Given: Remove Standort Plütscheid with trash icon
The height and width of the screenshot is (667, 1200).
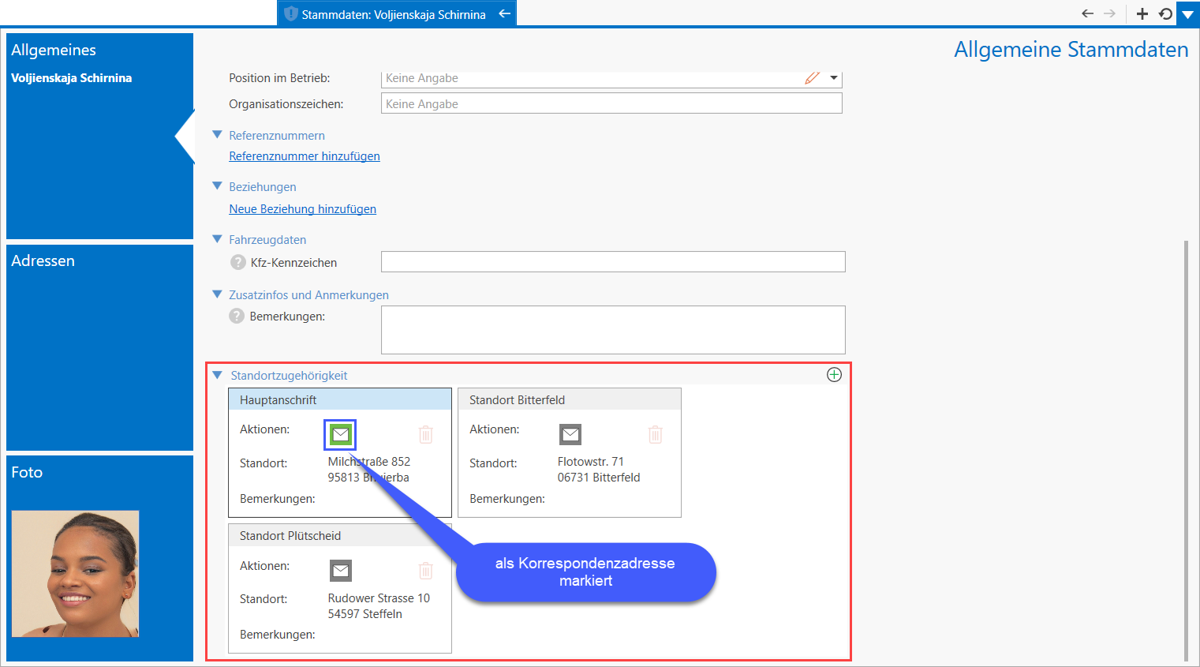Looking at the screenshot, I should tap(425, 570).
